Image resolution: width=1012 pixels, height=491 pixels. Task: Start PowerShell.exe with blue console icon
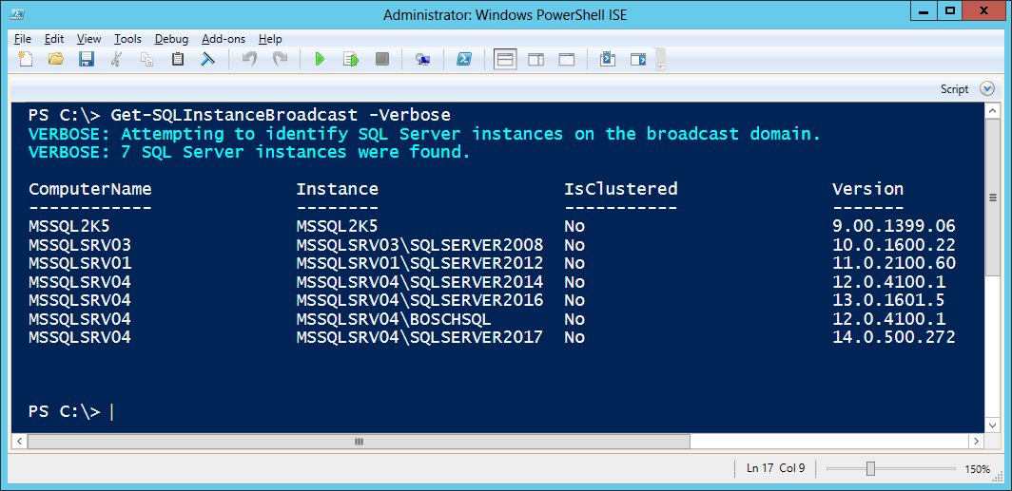click(463, 59)
